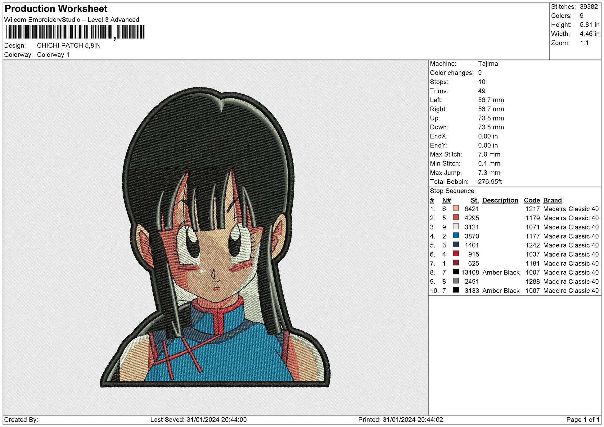Click the peach color swatch in stop 1
Viewport: 604px width, 427px height.
pyautogui.click(x=456, y=208)
